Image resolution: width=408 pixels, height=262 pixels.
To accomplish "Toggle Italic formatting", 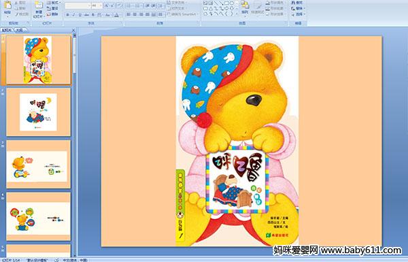I will click(x=73, y=15).
